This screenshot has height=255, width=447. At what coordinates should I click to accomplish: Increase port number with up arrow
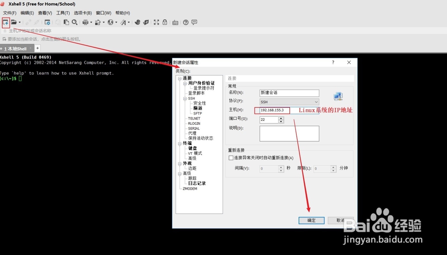tap(281, 118)
